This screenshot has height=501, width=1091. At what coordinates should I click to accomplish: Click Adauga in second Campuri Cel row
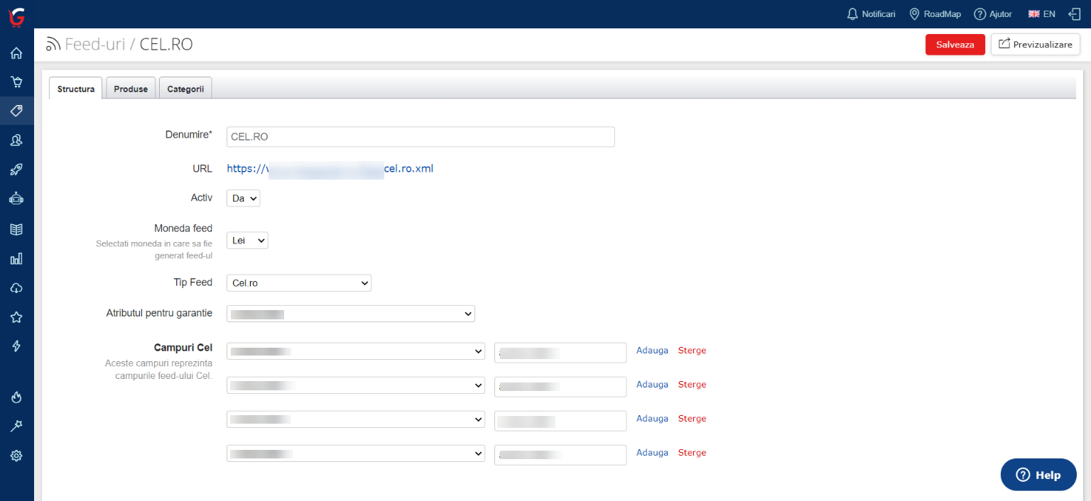[x=652, y=385]
